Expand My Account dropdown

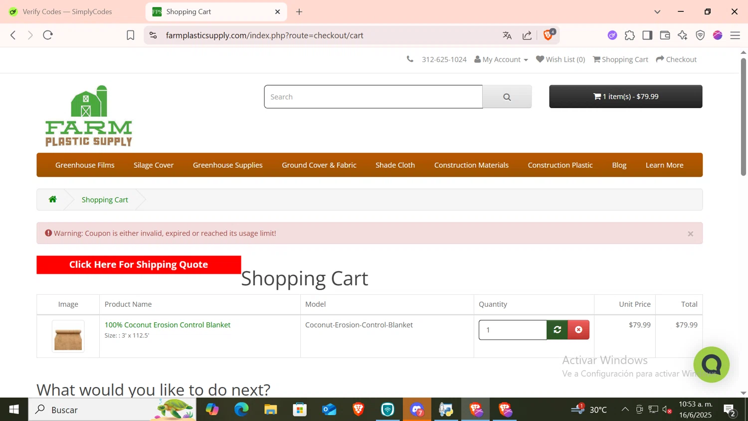501,59
